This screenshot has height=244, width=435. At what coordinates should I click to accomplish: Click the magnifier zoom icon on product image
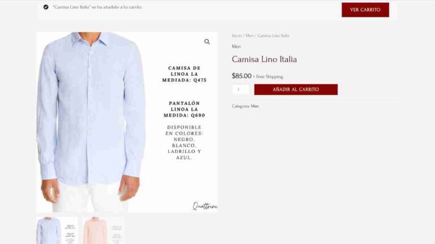pyautogui.click(x=207, y=41)
